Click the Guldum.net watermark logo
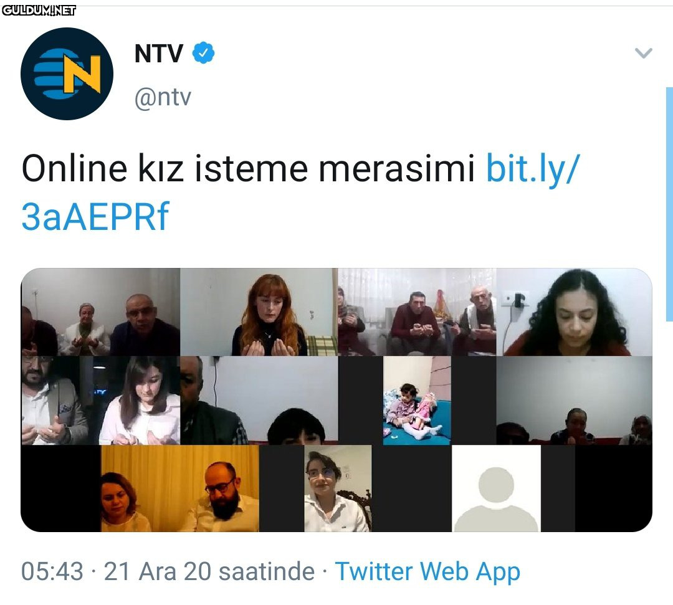The image size is (673, 605). coord(39,11)
